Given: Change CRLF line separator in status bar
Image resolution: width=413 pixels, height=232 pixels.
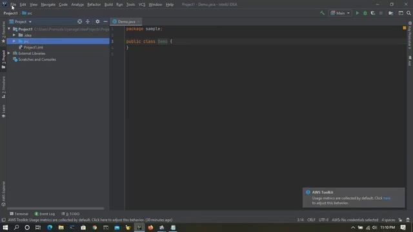Looking at the screenshot, I should (311, 220).
